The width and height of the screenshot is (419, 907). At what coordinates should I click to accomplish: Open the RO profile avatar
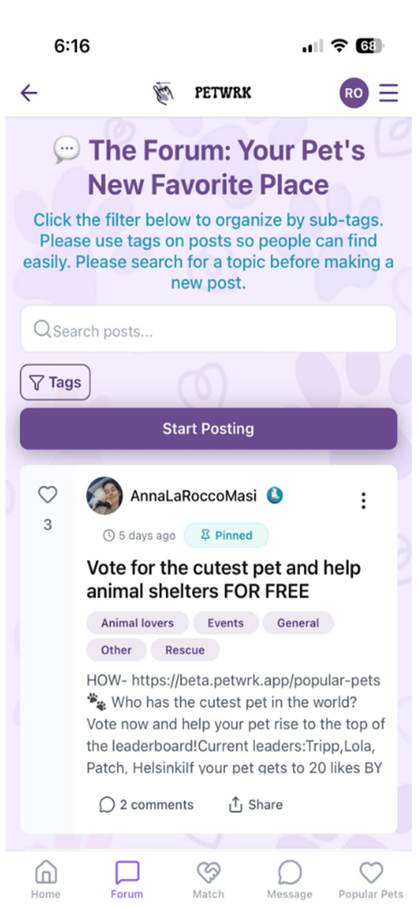click(354, 93)
